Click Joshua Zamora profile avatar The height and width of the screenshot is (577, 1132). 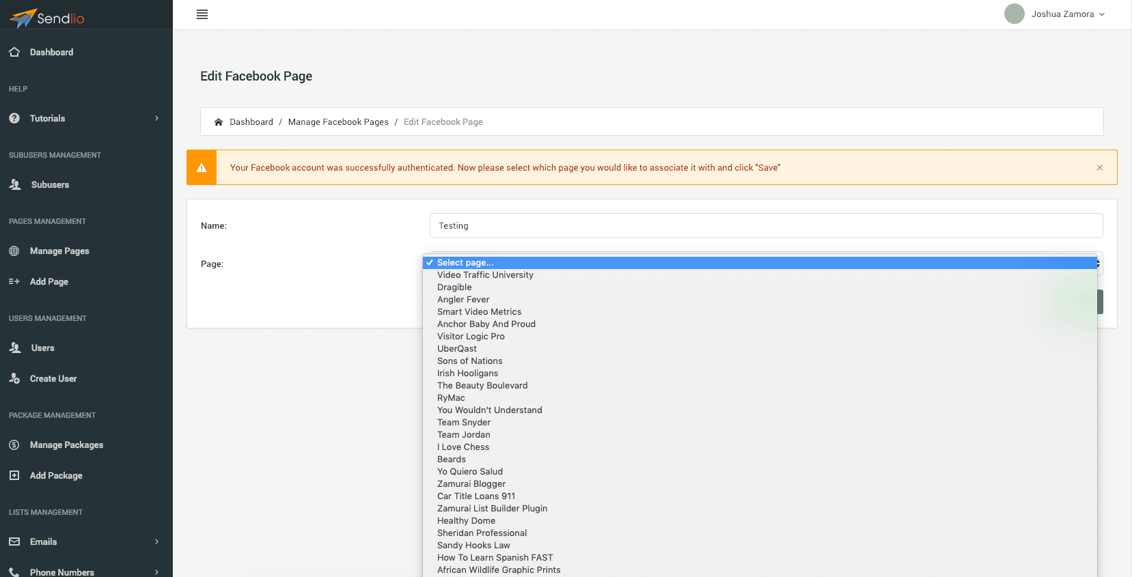[1014, 14]
